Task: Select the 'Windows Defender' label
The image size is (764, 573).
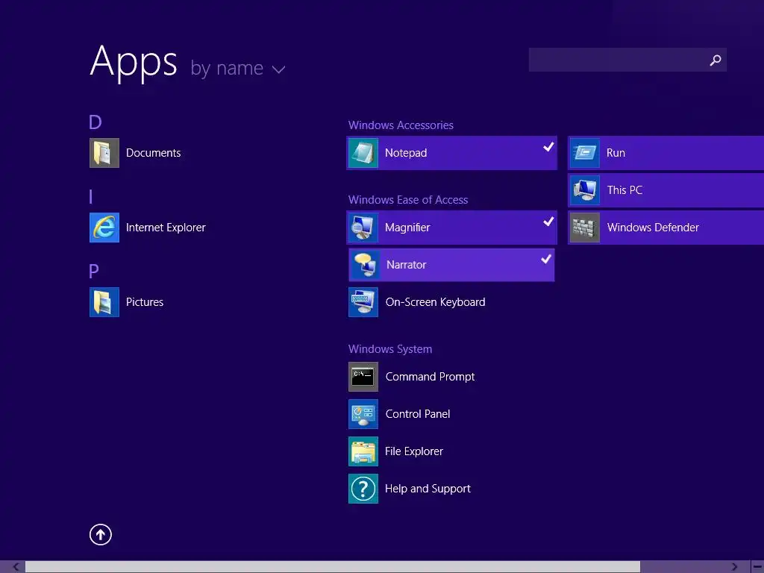Action: tap(653, 228)
